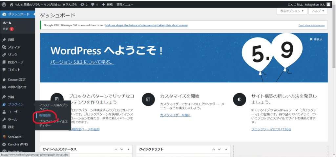Move クイックドラフト panel down arrow

pyautogui.click(x=220, y=149)
